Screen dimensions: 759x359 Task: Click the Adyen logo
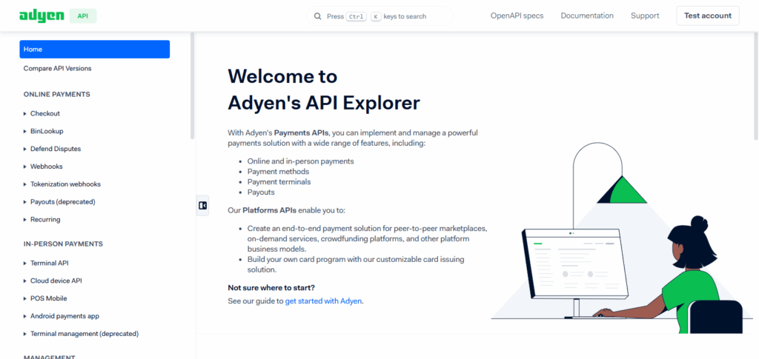(x=42, y=16)
